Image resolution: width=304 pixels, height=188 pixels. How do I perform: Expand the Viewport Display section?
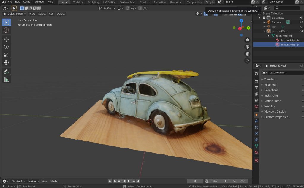[275, 112]
